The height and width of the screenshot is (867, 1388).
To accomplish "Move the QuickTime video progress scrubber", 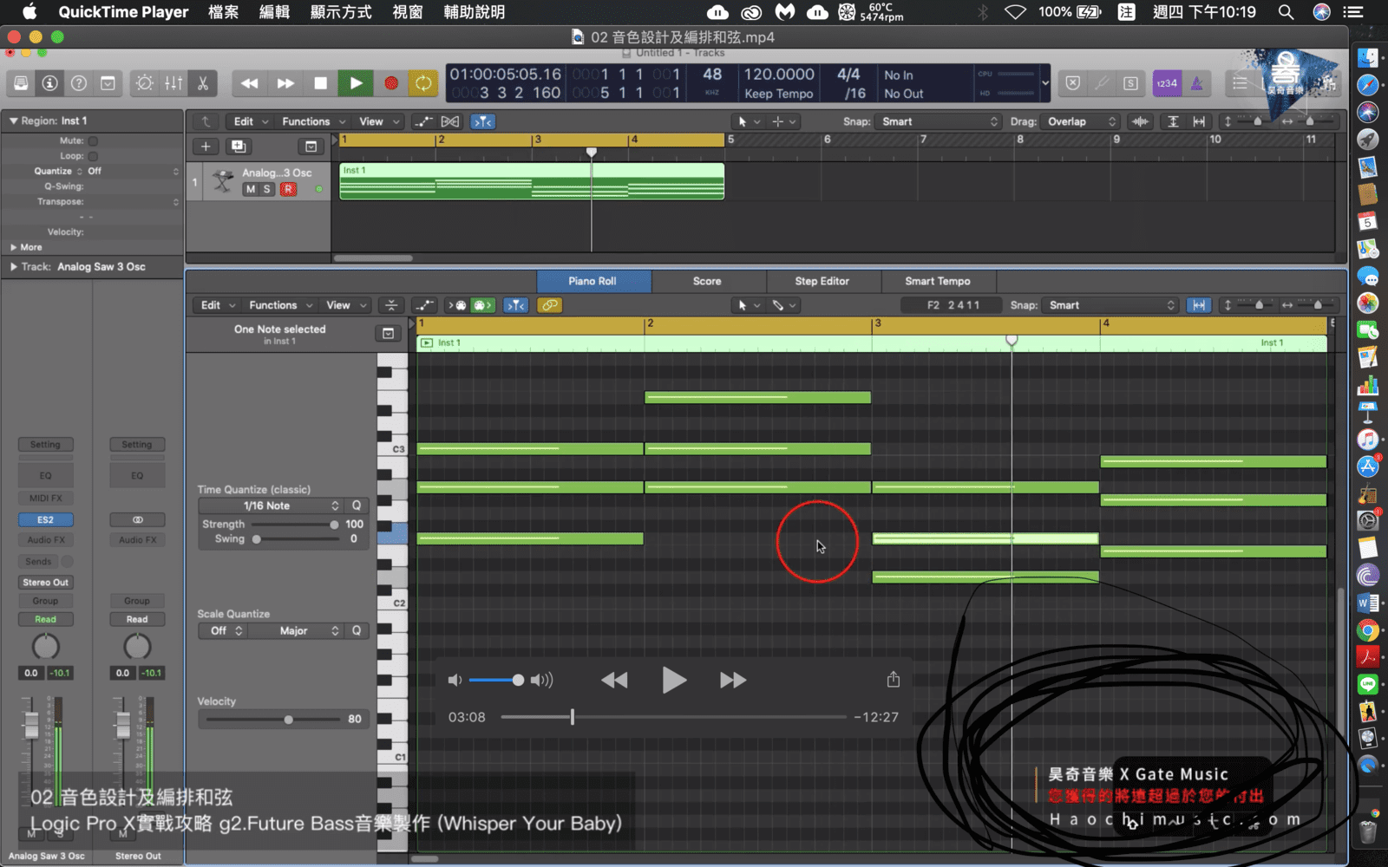I will click(x=573, y=717).
